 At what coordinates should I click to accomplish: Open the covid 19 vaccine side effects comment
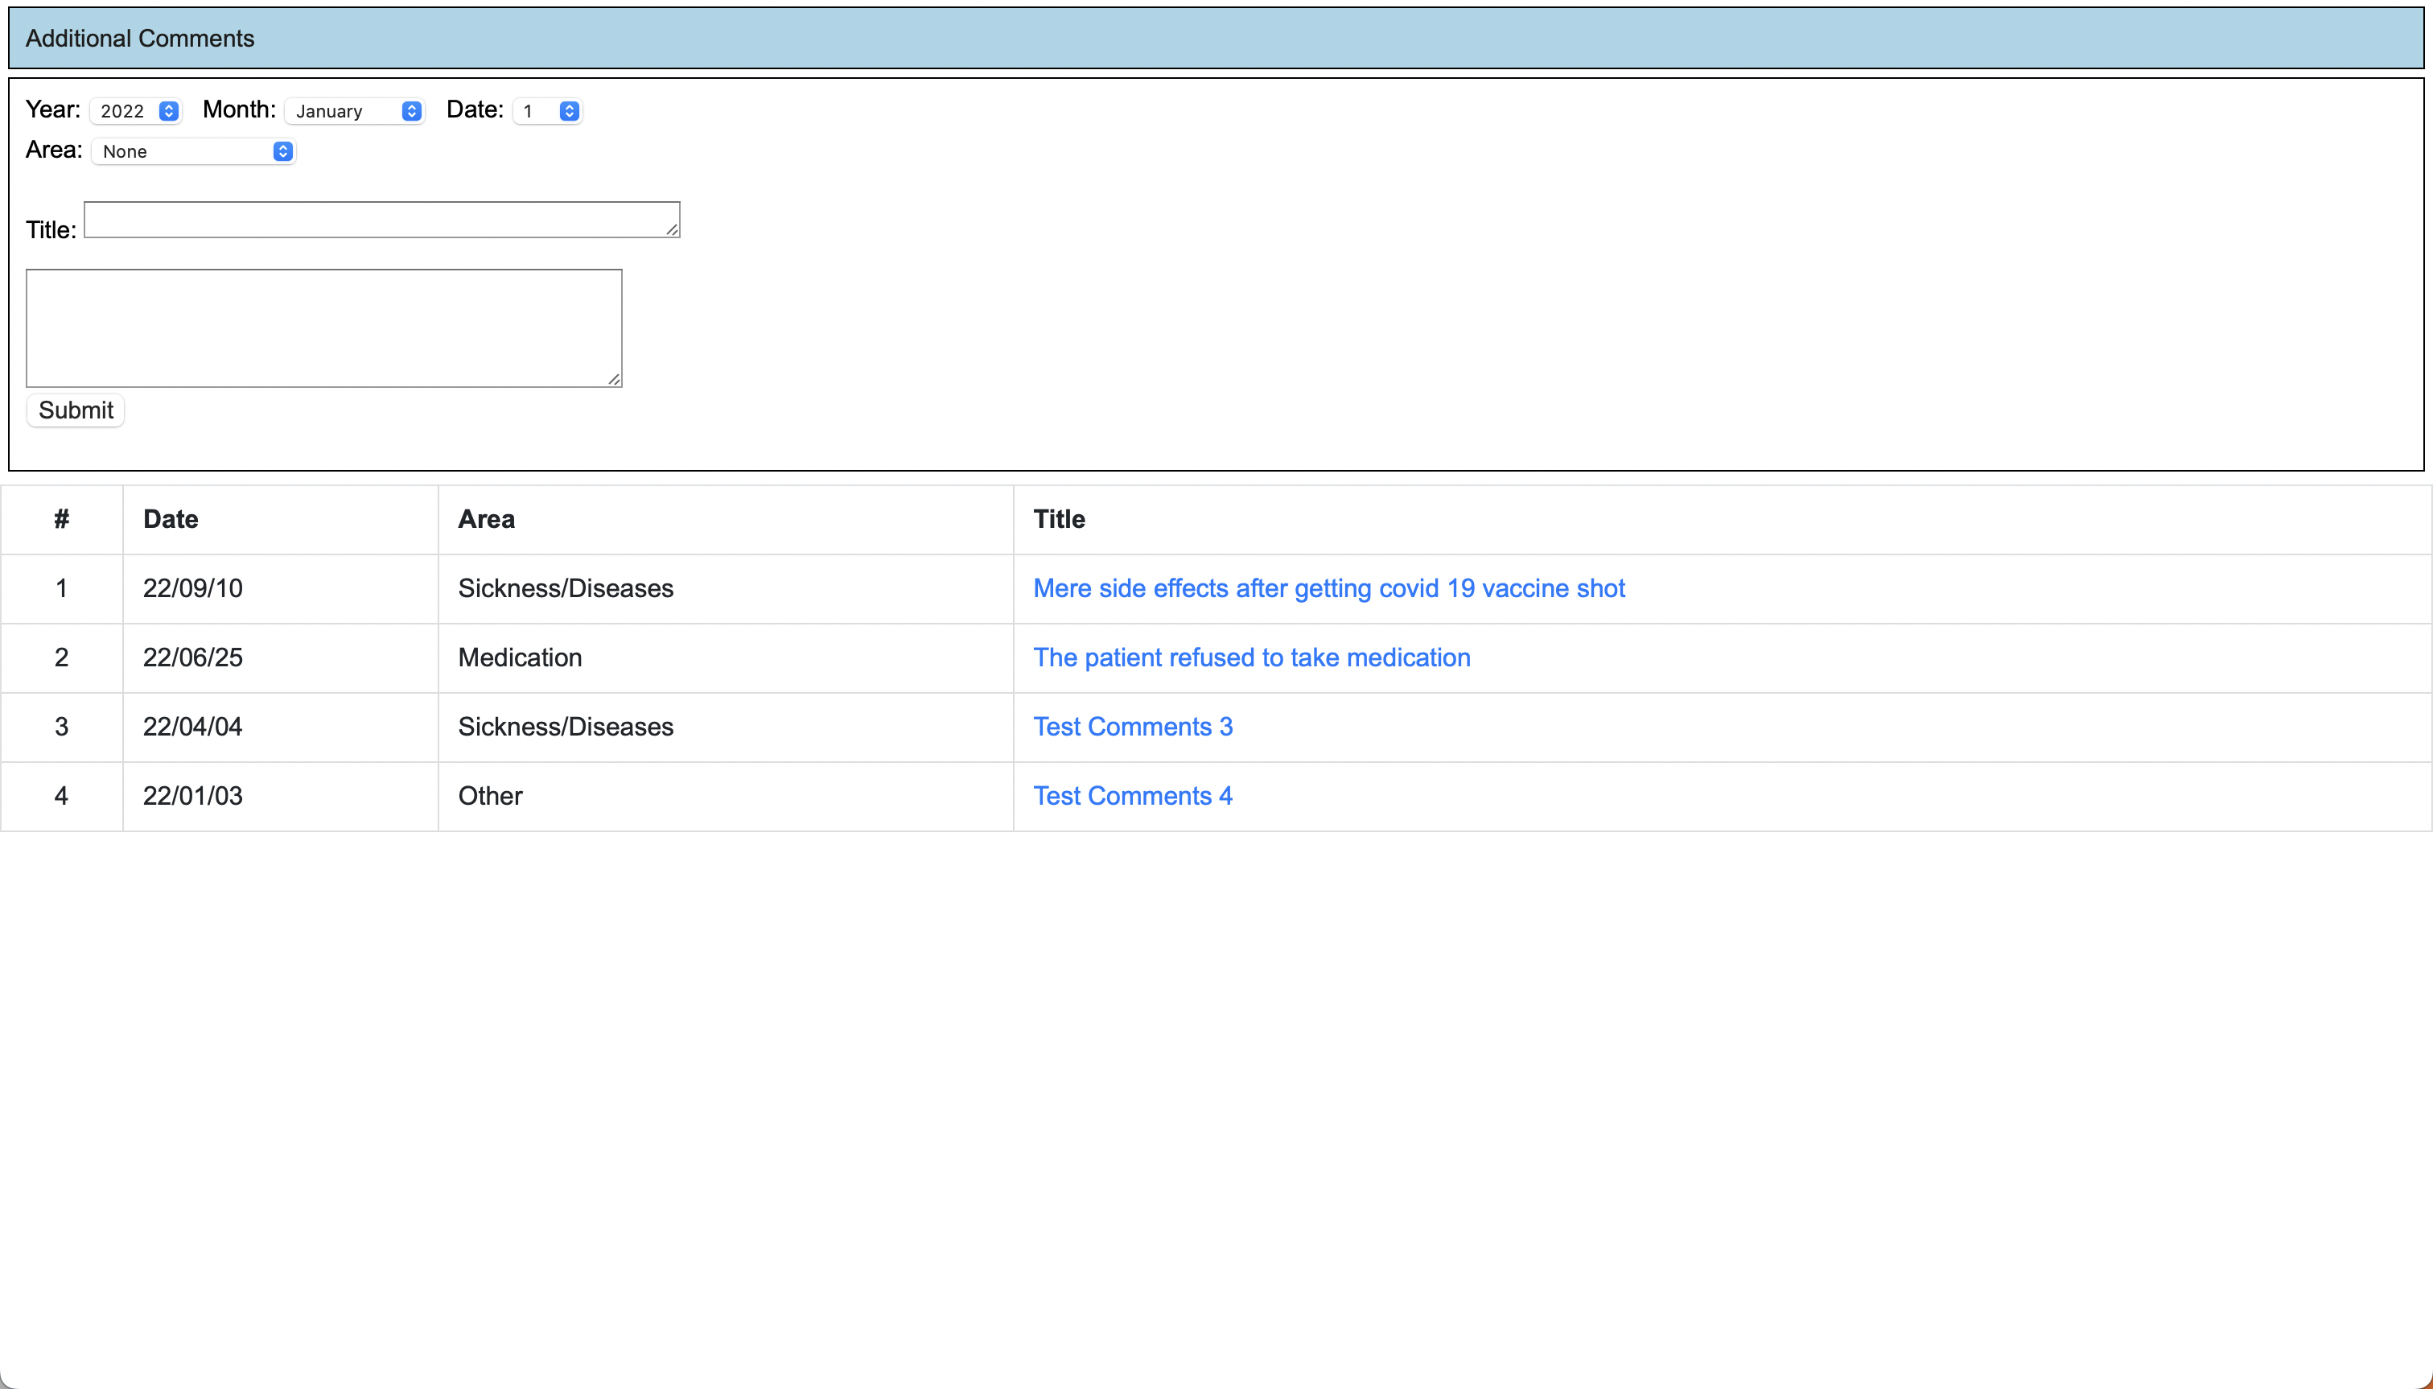[1328, 588]
